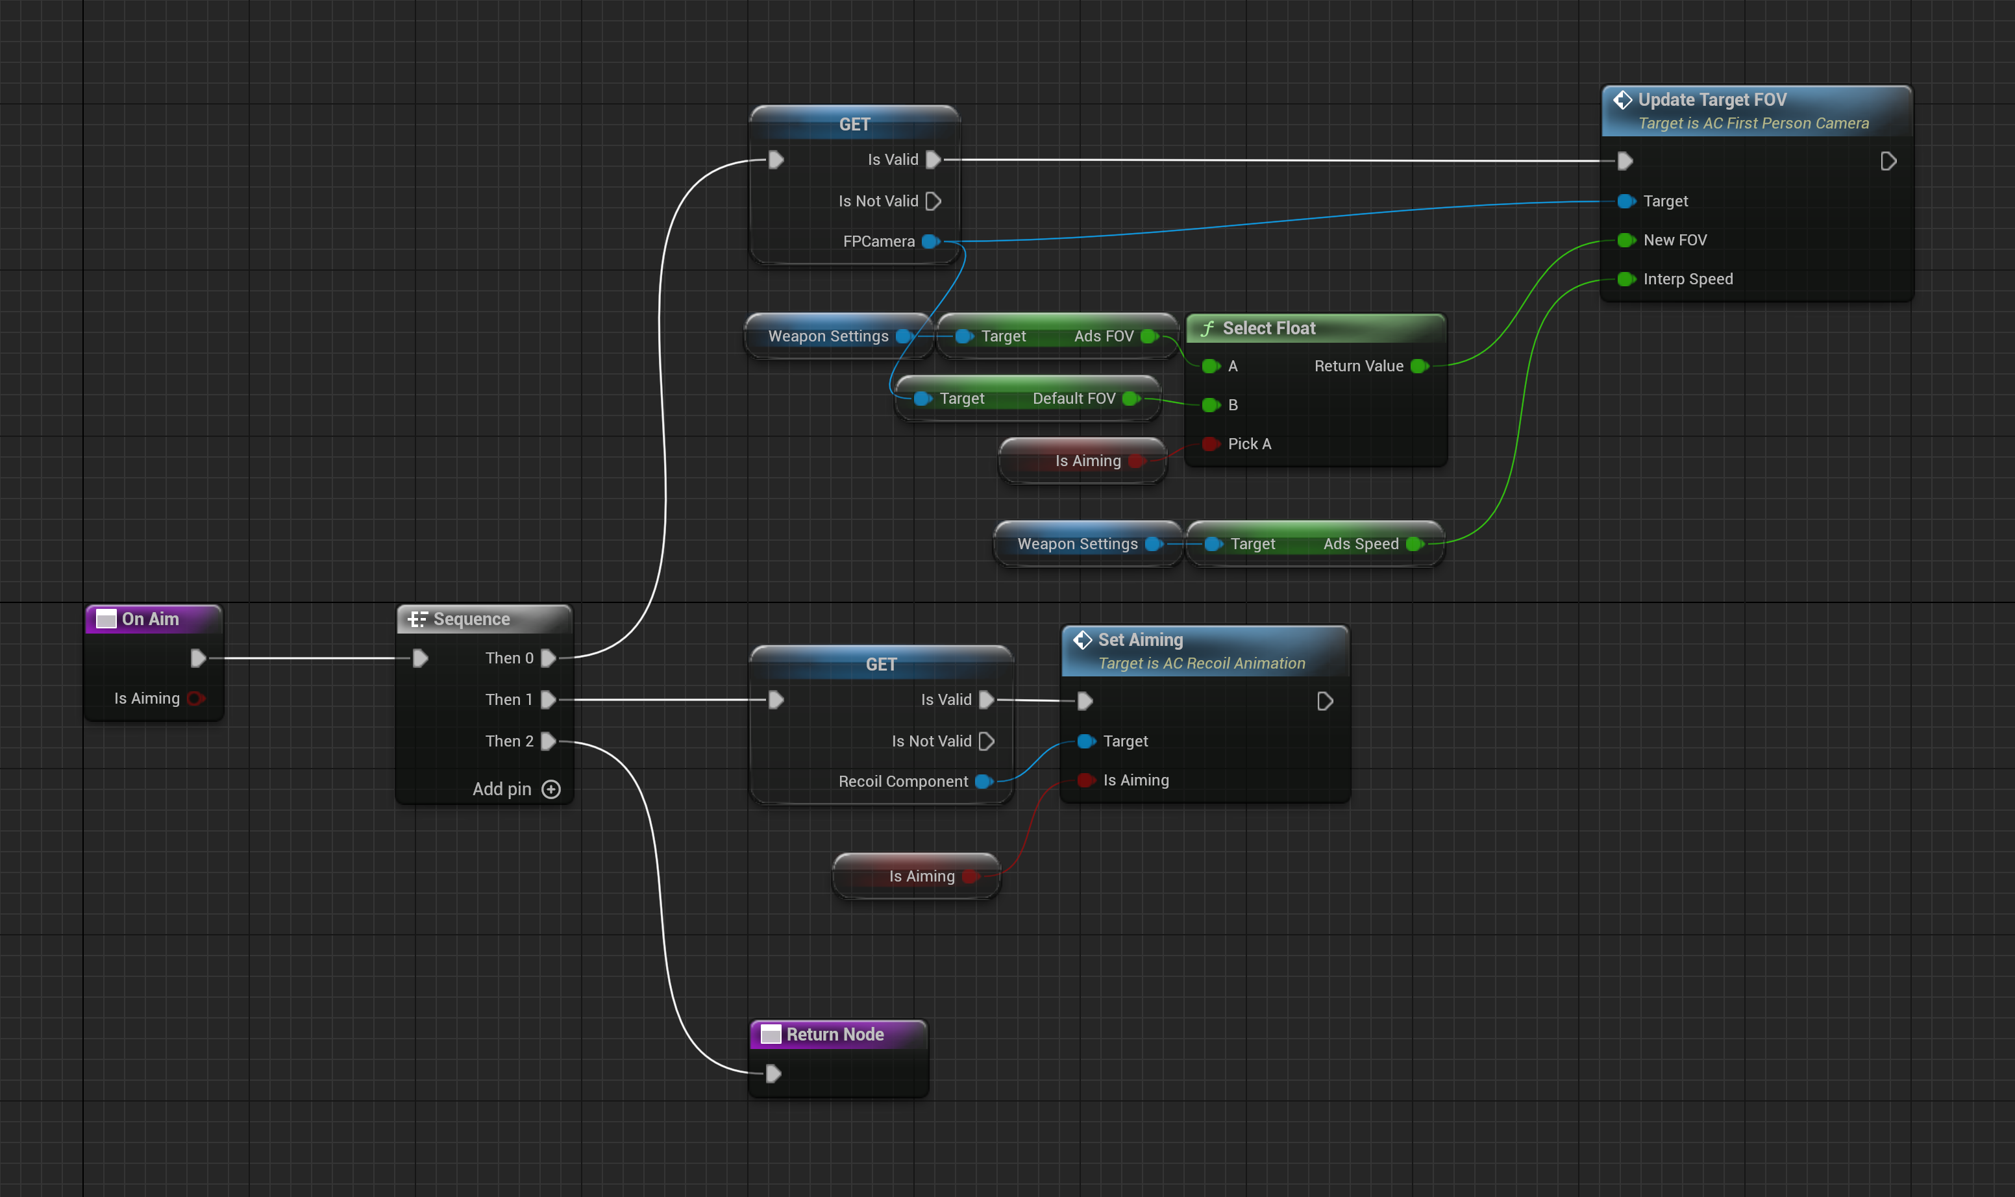Click the Target pin on the Ads Speed node
2015x1197 pixels.
(x=1213, y=544)
